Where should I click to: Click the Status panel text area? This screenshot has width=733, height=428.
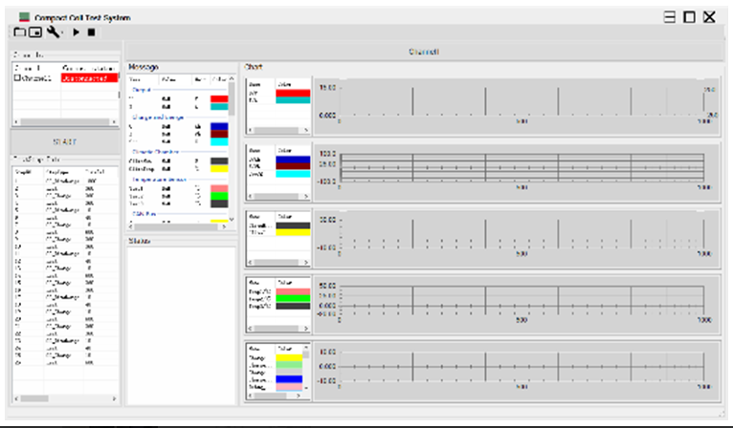(x=182, y=326)
